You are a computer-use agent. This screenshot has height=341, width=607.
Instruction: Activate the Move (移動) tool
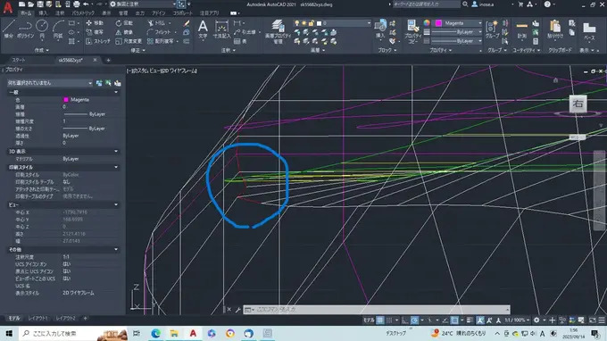(95, 23)
